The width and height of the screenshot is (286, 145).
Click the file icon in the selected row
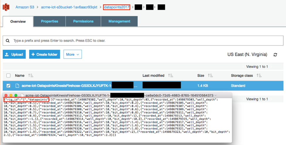17,86
